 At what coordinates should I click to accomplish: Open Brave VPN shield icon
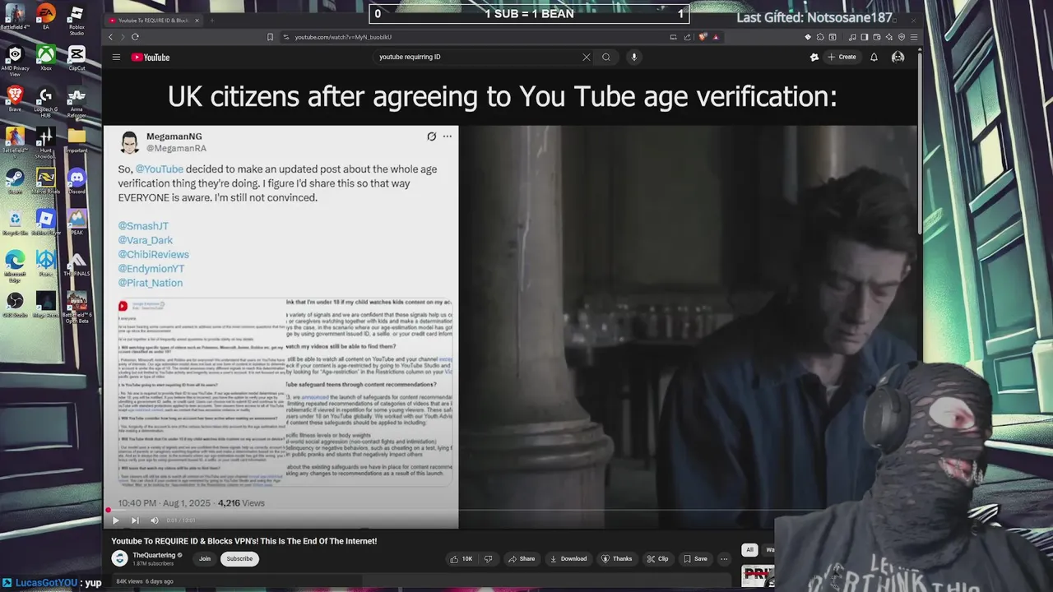(902, 37)
